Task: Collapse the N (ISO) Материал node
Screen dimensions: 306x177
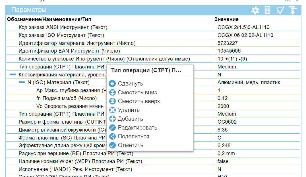Action: tap(22, 82)
